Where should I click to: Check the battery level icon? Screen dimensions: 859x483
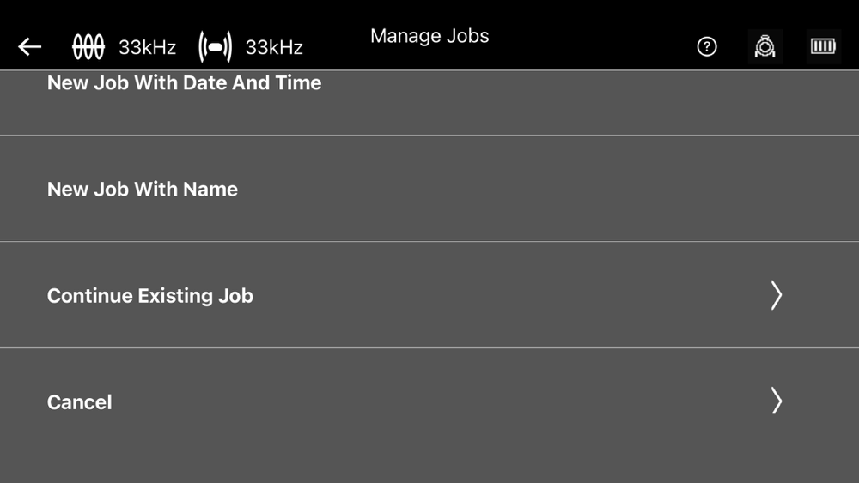point(823,46)
